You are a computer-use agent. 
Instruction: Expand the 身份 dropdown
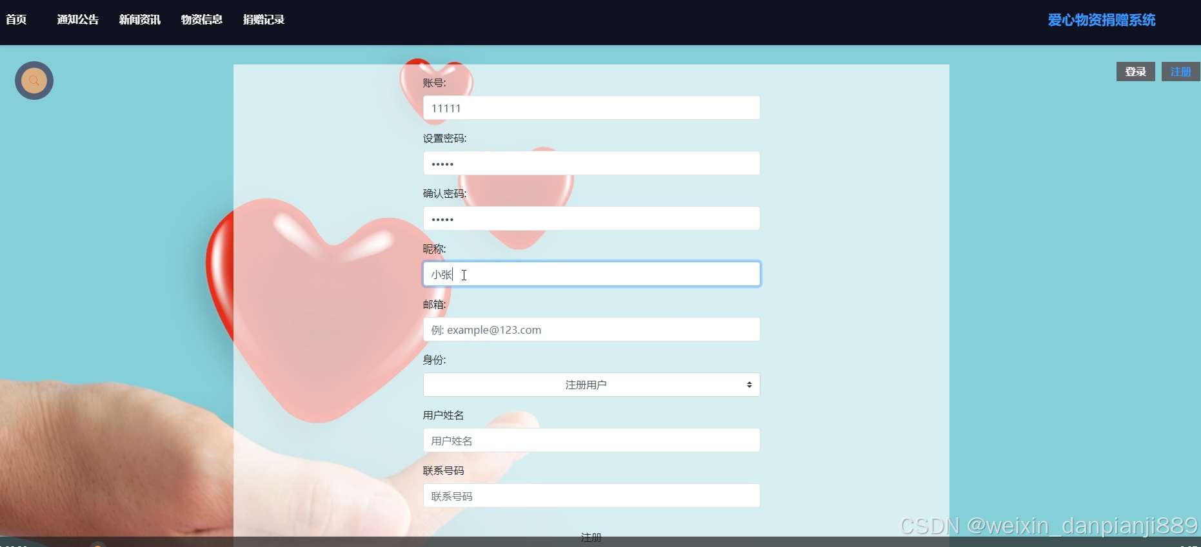[x=591, y=385]
